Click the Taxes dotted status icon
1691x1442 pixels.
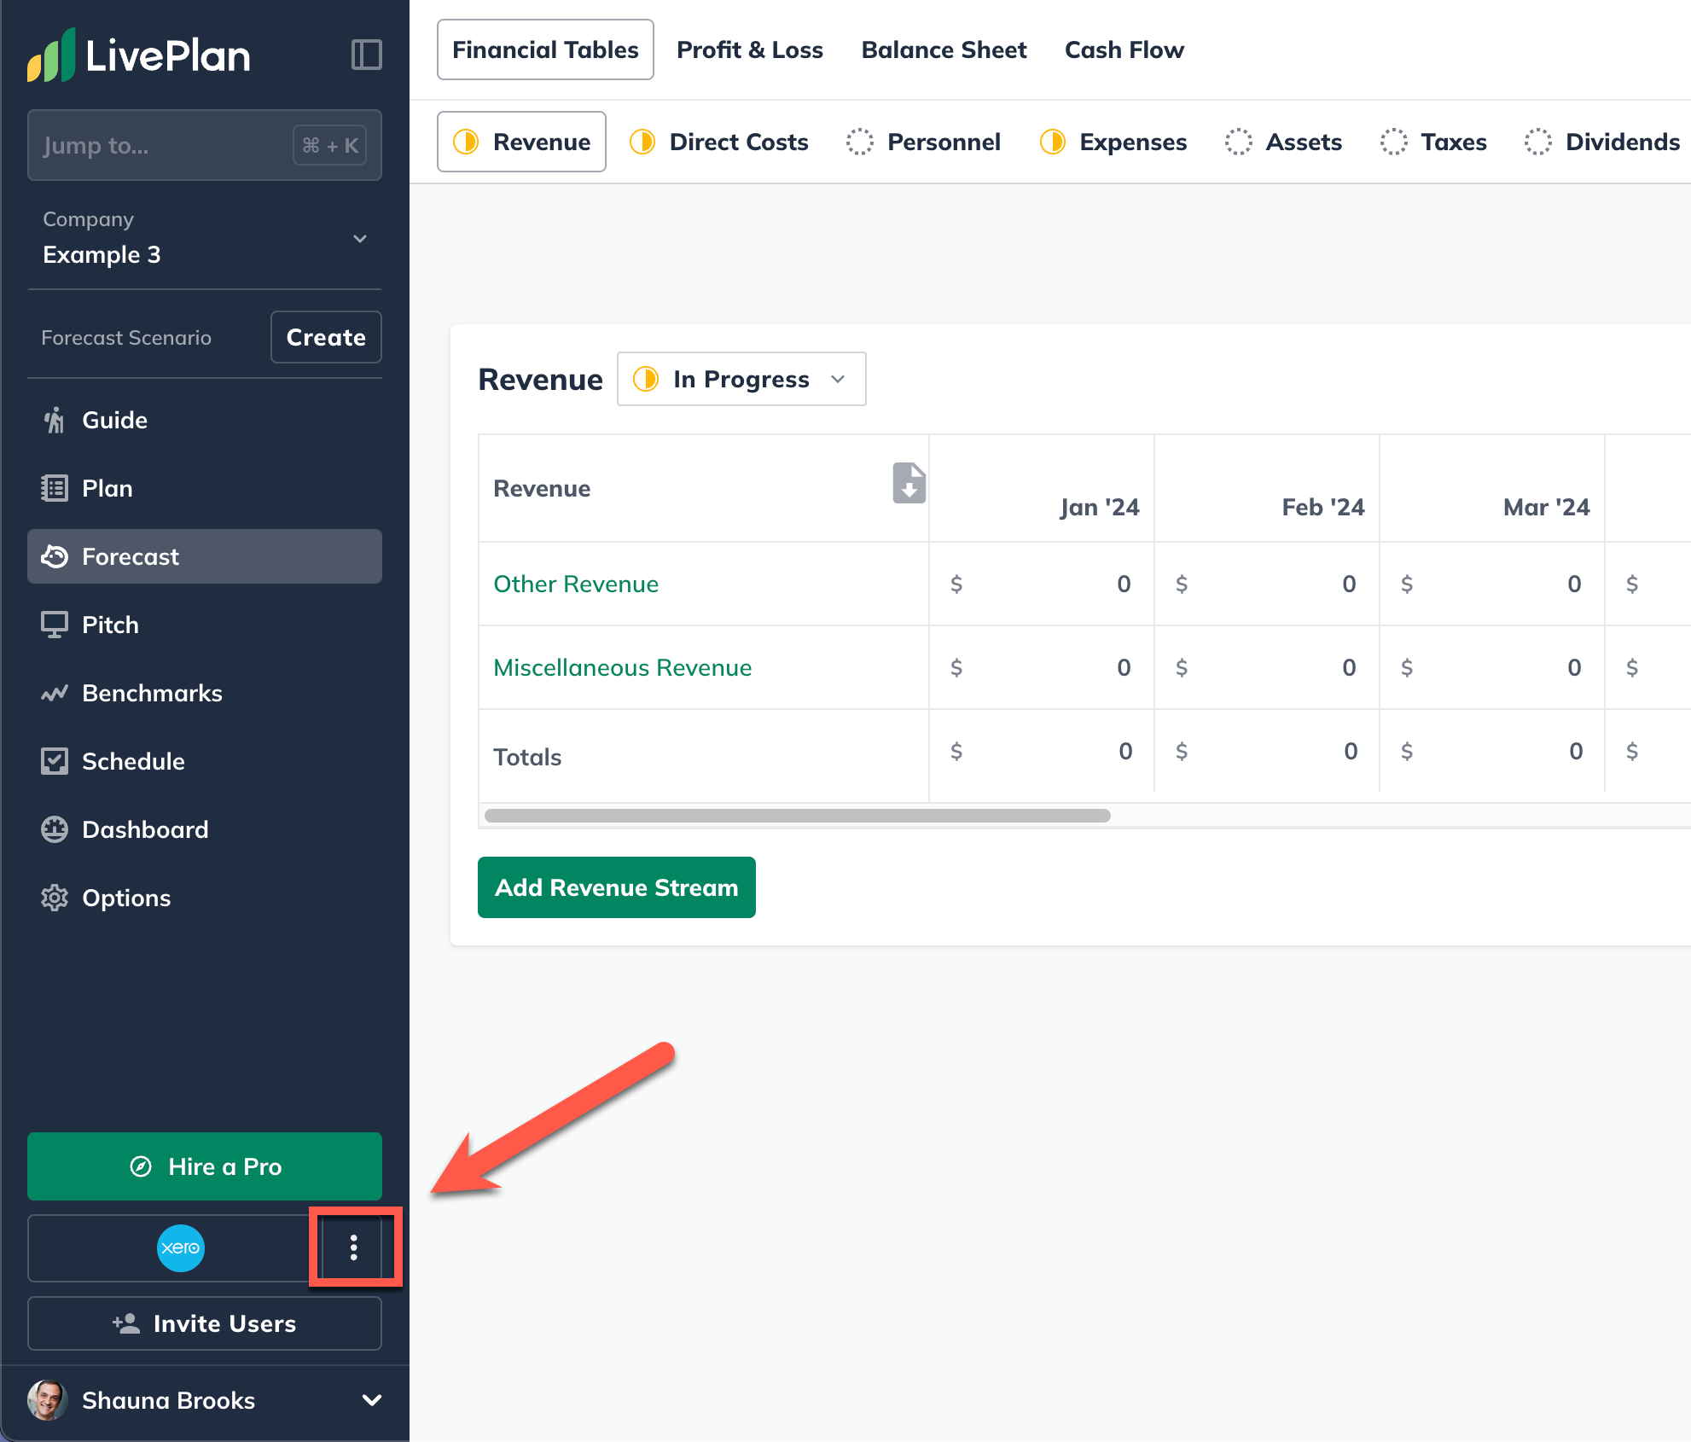(x=1394, y=142)
